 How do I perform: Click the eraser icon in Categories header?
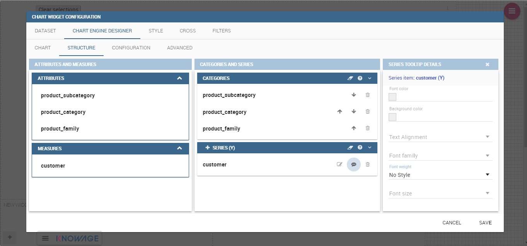point(350,78)
